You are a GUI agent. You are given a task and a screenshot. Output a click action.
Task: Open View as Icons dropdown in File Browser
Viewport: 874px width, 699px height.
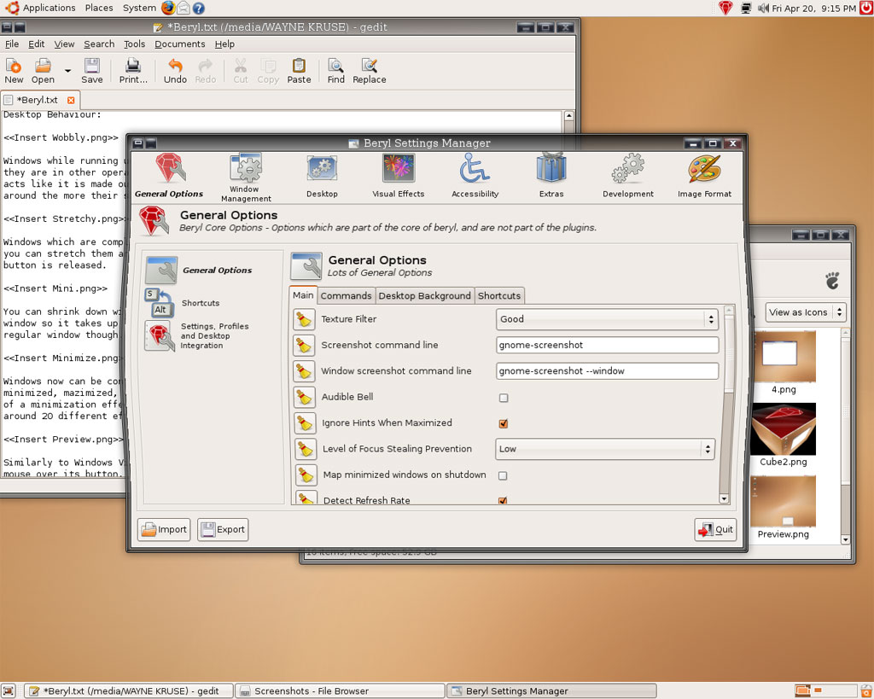point(806,312)
